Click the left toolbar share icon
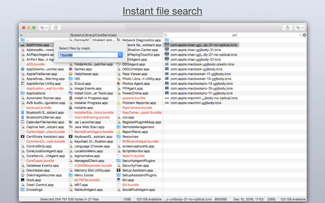The height and width of the screenshot is (203, 325). point(56,28)
